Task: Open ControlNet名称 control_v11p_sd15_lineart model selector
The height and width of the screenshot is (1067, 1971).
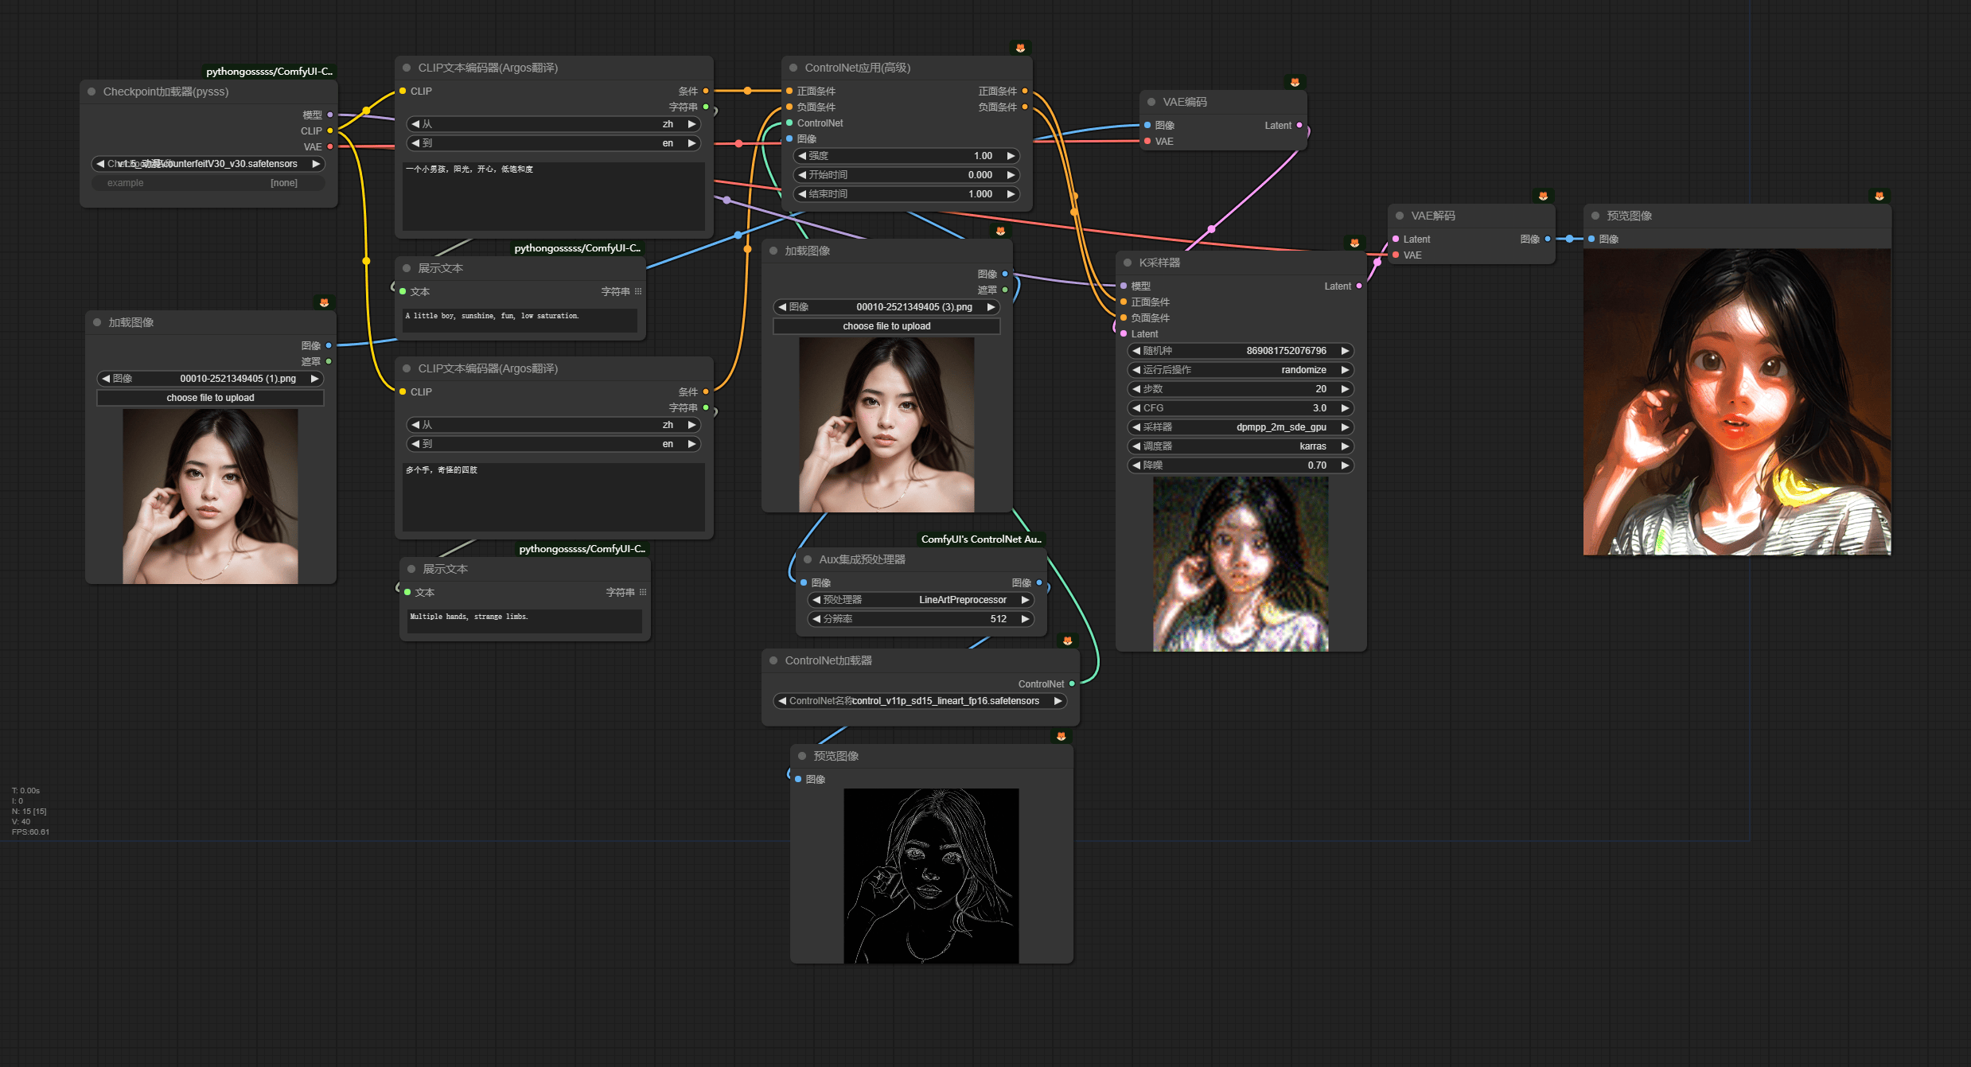Action: coord(921,701)
